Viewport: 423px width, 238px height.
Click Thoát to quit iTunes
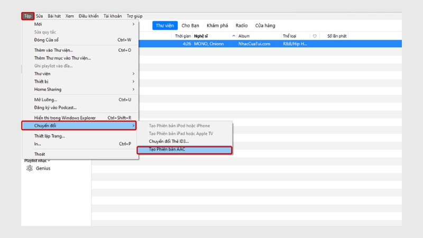pos(40,154)
